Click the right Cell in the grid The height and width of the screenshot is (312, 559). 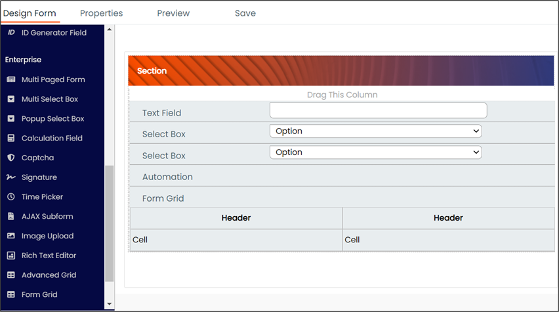pos(448,240)
